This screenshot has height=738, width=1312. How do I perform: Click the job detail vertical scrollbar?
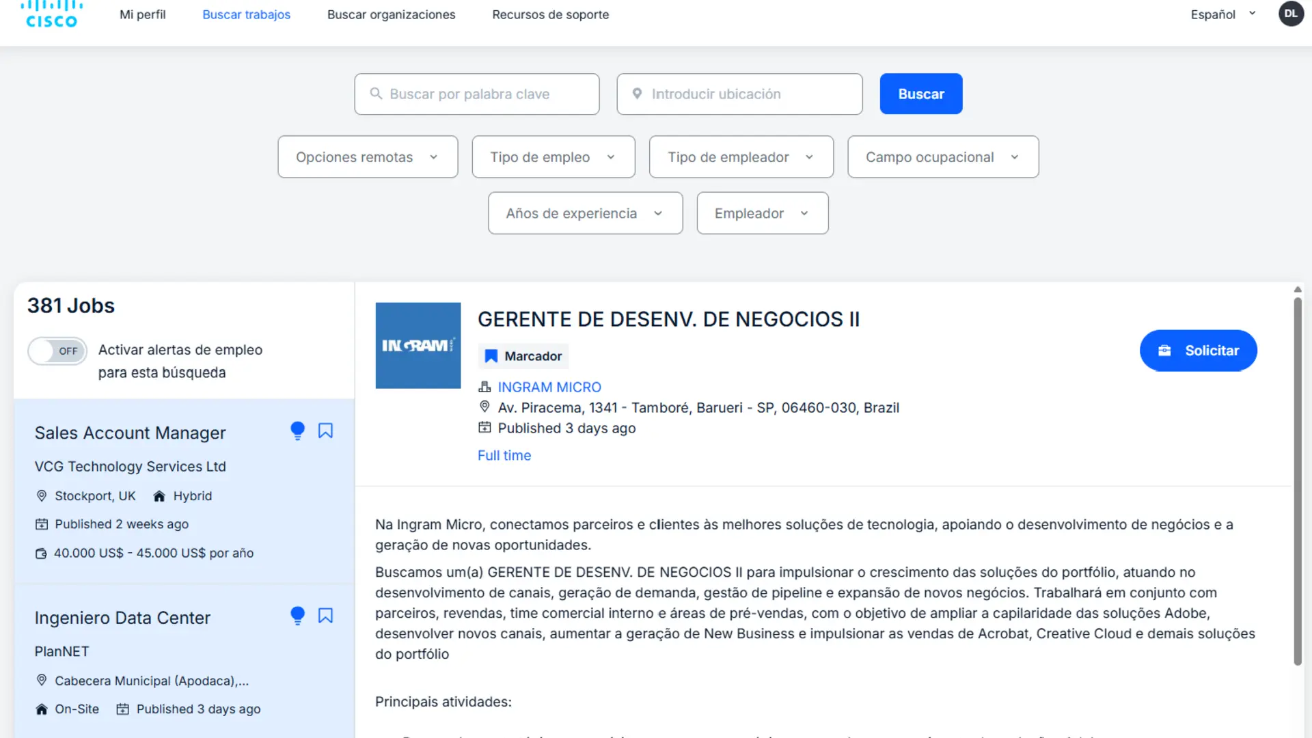[x=1298, y=481]
